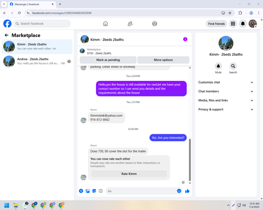This screenshot has height=210, width=263.
Task: Click the Search Facebook field
Action: coord(42,24)
